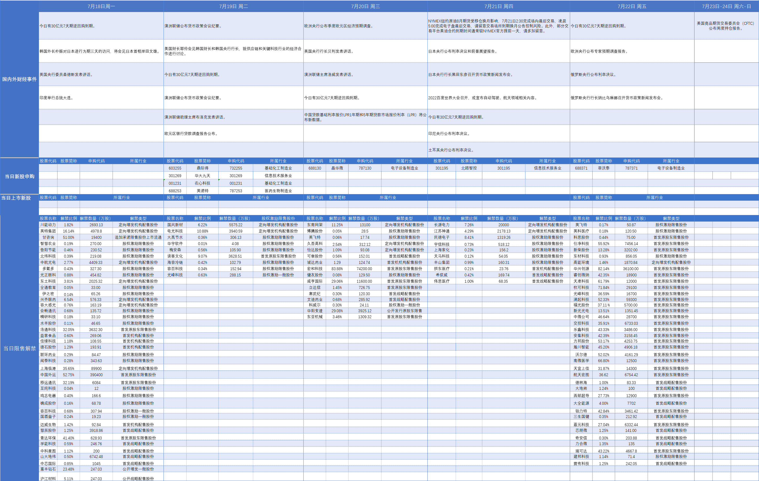Click the 当日限售解禁 row label

[20, 348]
